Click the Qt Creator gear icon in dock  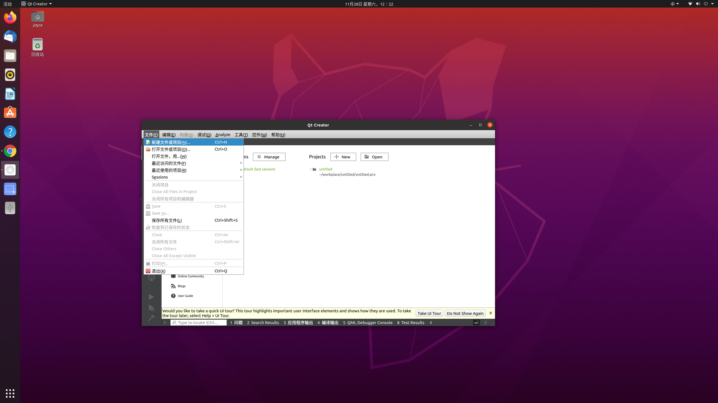[10, 170]
